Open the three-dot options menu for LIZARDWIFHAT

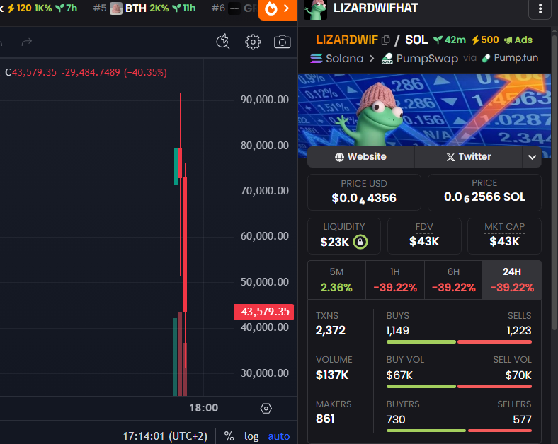click(540, 9)
